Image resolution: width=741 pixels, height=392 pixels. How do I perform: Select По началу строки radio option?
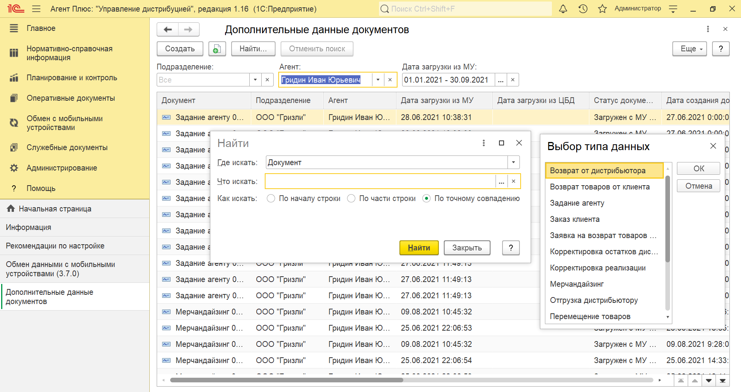[271, 198]
